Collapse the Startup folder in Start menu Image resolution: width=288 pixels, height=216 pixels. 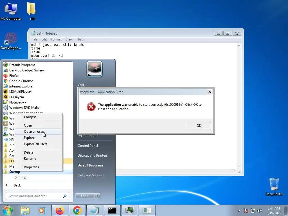click(x=38, y=172)
